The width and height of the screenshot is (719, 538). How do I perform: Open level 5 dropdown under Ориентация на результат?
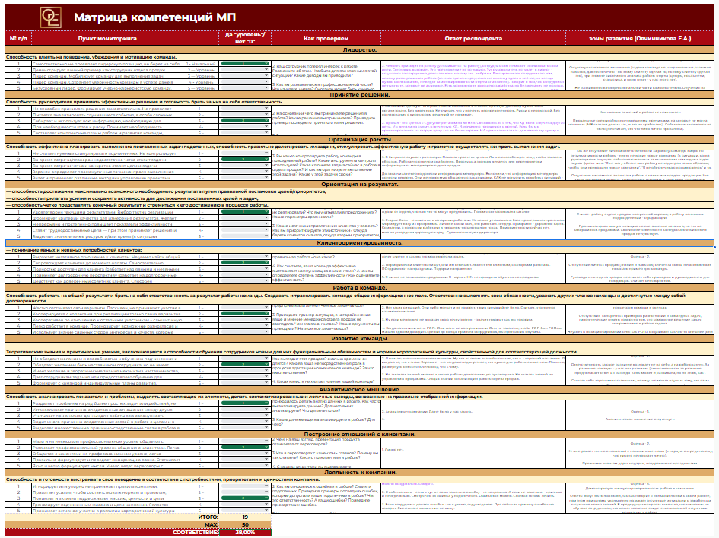point(245,236)
